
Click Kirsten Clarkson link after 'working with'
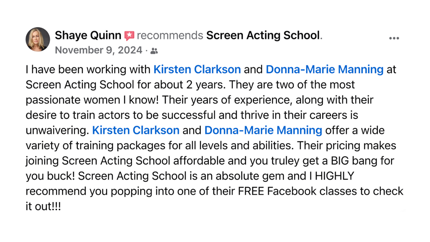click(197, 69)
